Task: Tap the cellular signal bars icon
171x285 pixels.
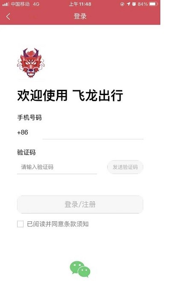Action: click(6, 4)
